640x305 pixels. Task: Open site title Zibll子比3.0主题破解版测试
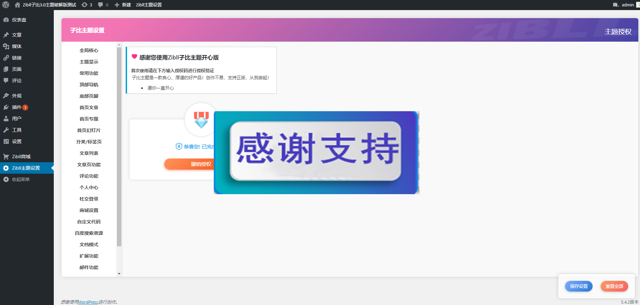(x=49, y=5)
